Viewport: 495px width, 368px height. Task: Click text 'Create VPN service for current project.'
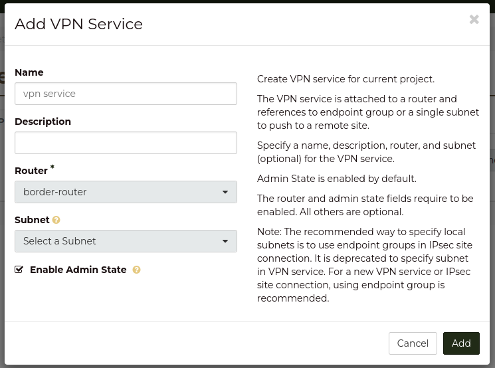coord(346,79)
